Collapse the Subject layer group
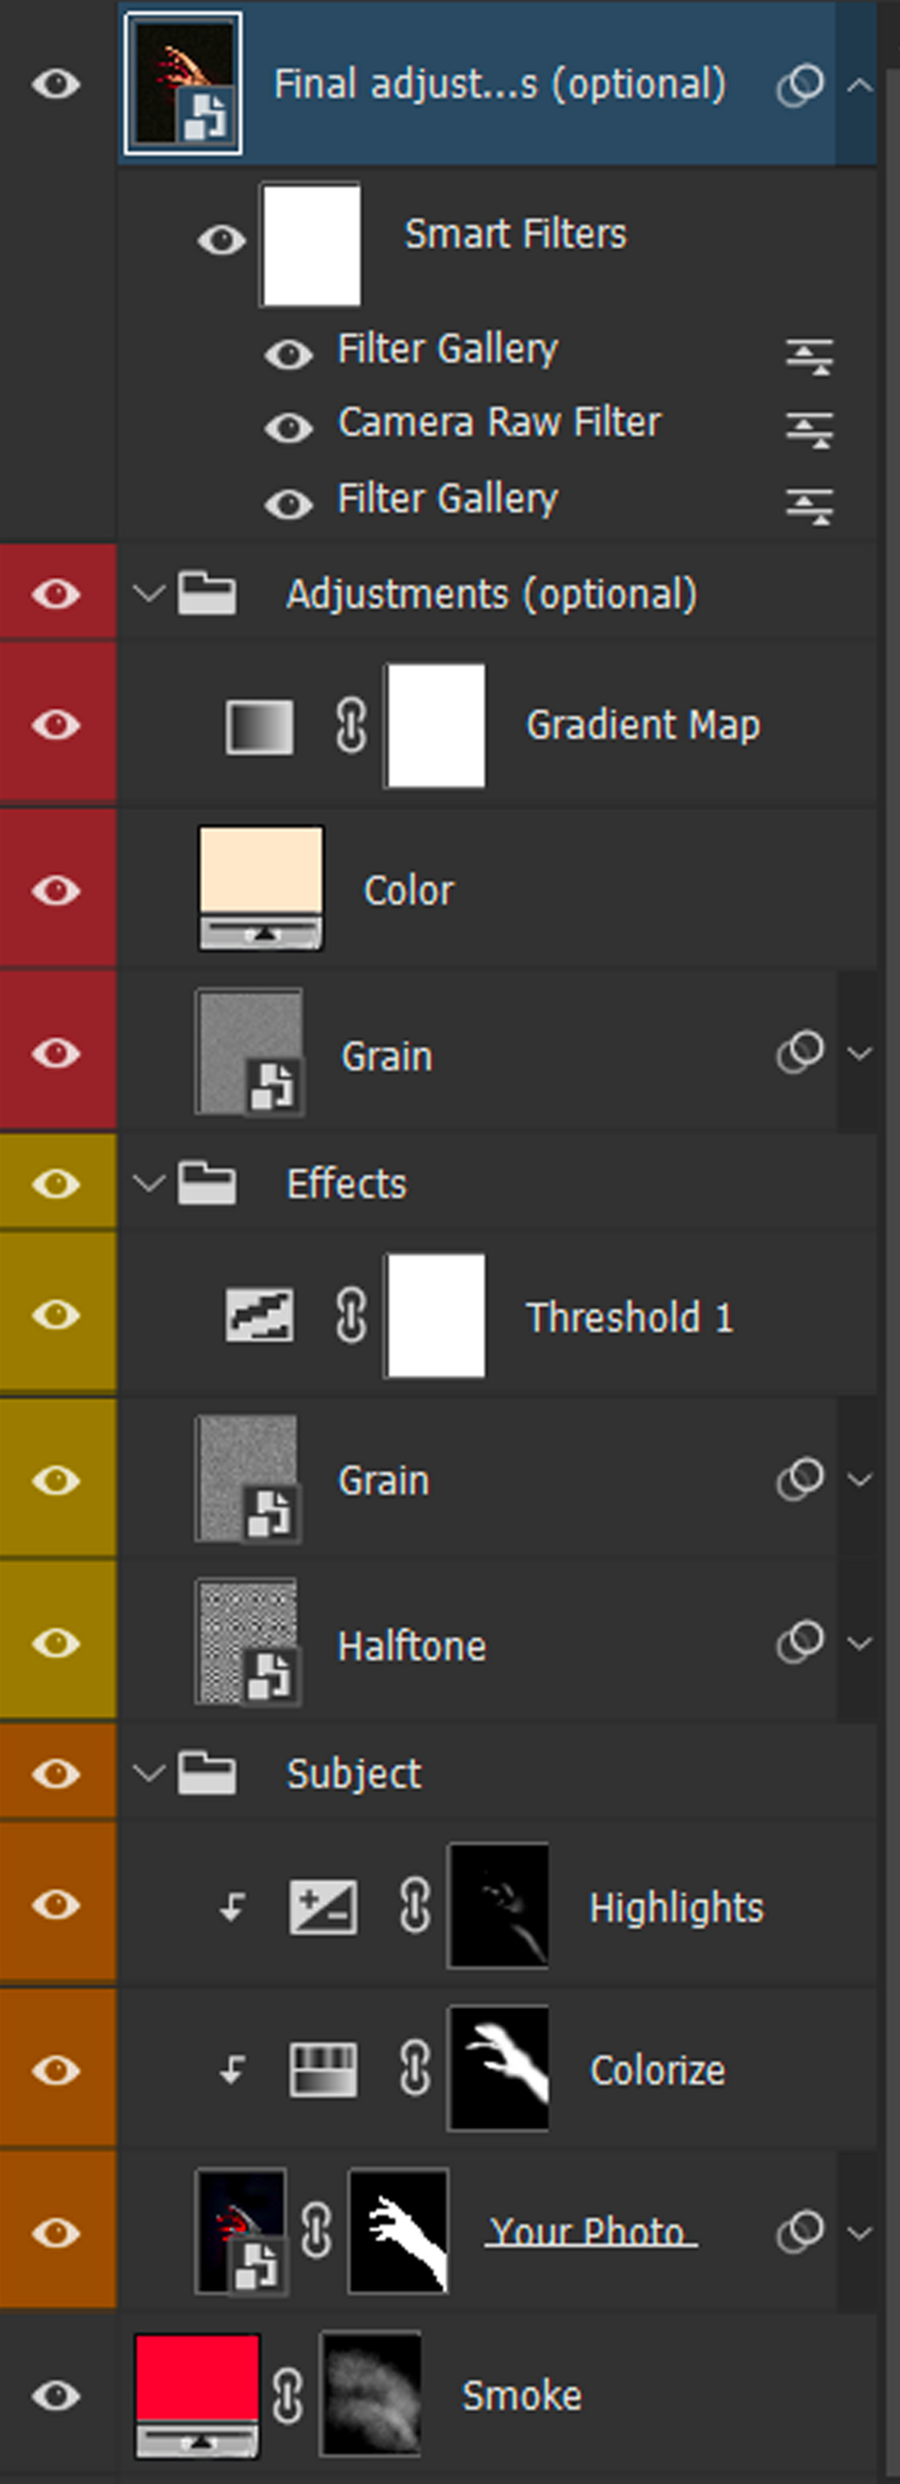900x2484 pixels. coord(148,1772)
